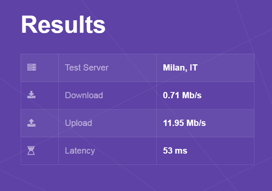Click the number 53 in Latency row
272x191 pixels.
click(x=168, y=150)
